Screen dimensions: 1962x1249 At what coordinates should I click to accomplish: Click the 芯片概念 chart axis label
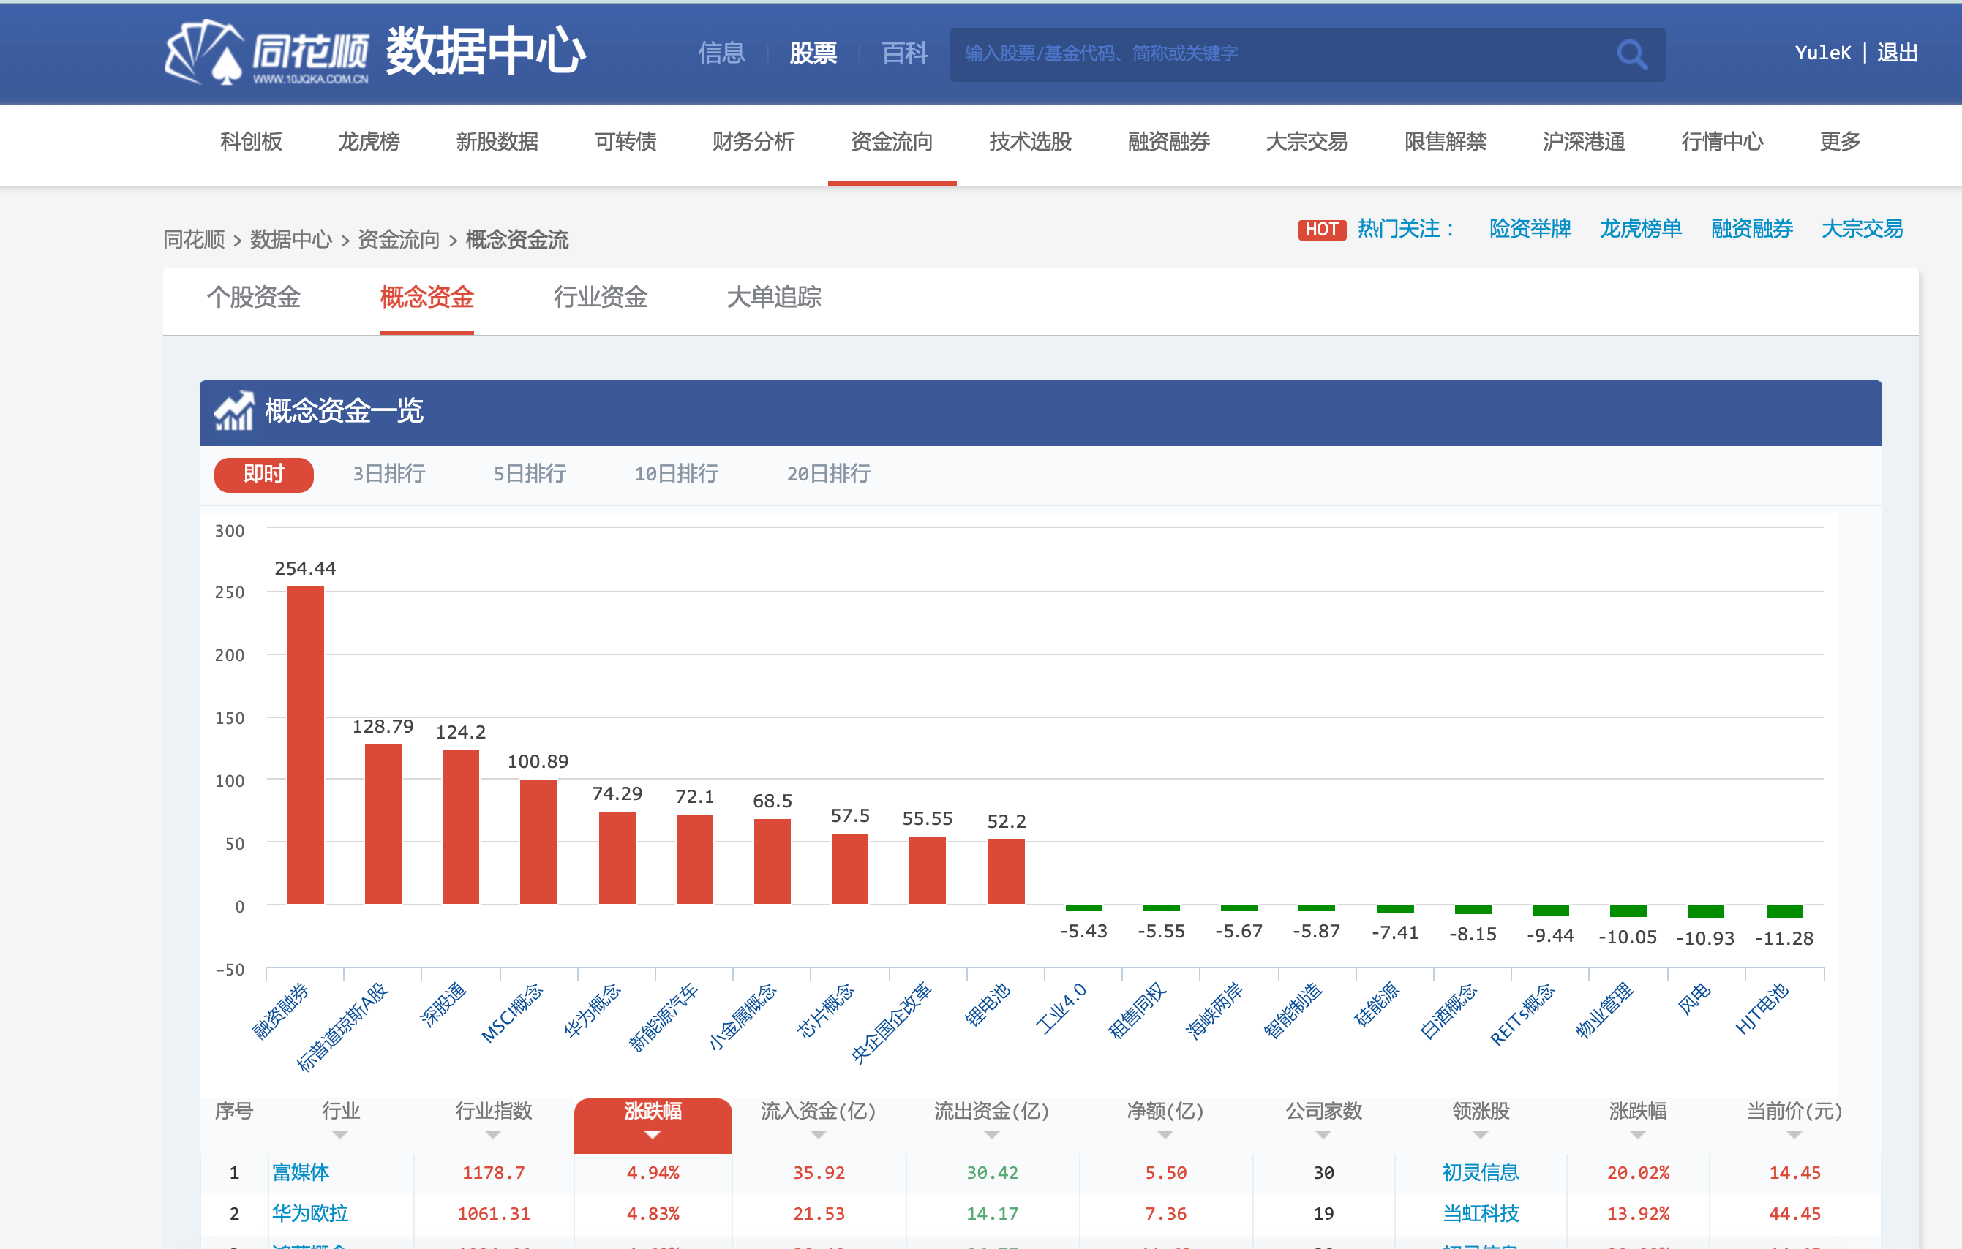pos(825,1011)
